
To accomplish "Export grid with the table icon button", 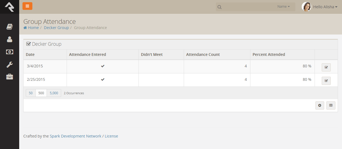I will pos(331,105).
